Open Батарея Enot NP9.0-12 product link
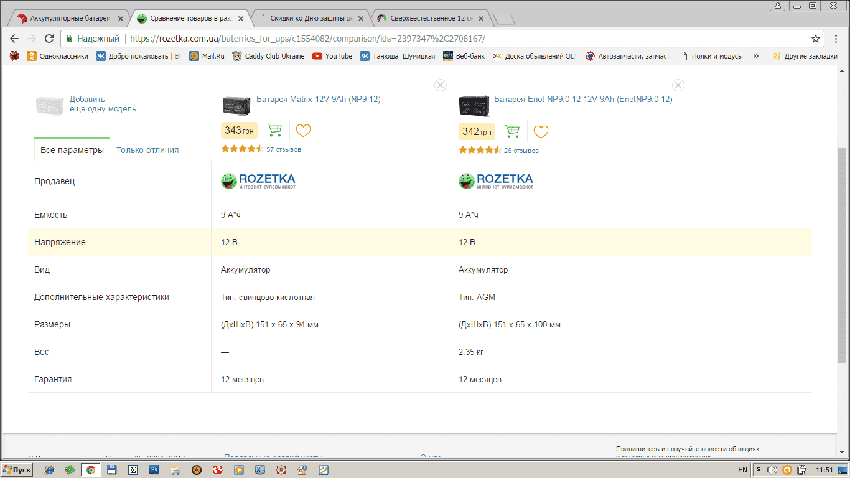This screenshot has height=478, width=850. point(582,99)
